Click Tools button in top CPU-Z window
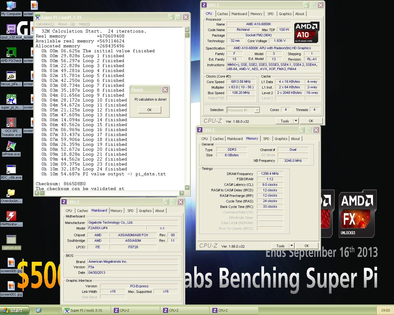The width and height of the screenshot is (394, 315). tap(285, 121)
